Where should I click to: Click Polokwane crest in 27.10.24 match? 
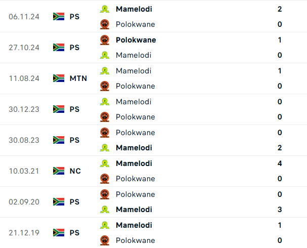(x=105, y=40)
